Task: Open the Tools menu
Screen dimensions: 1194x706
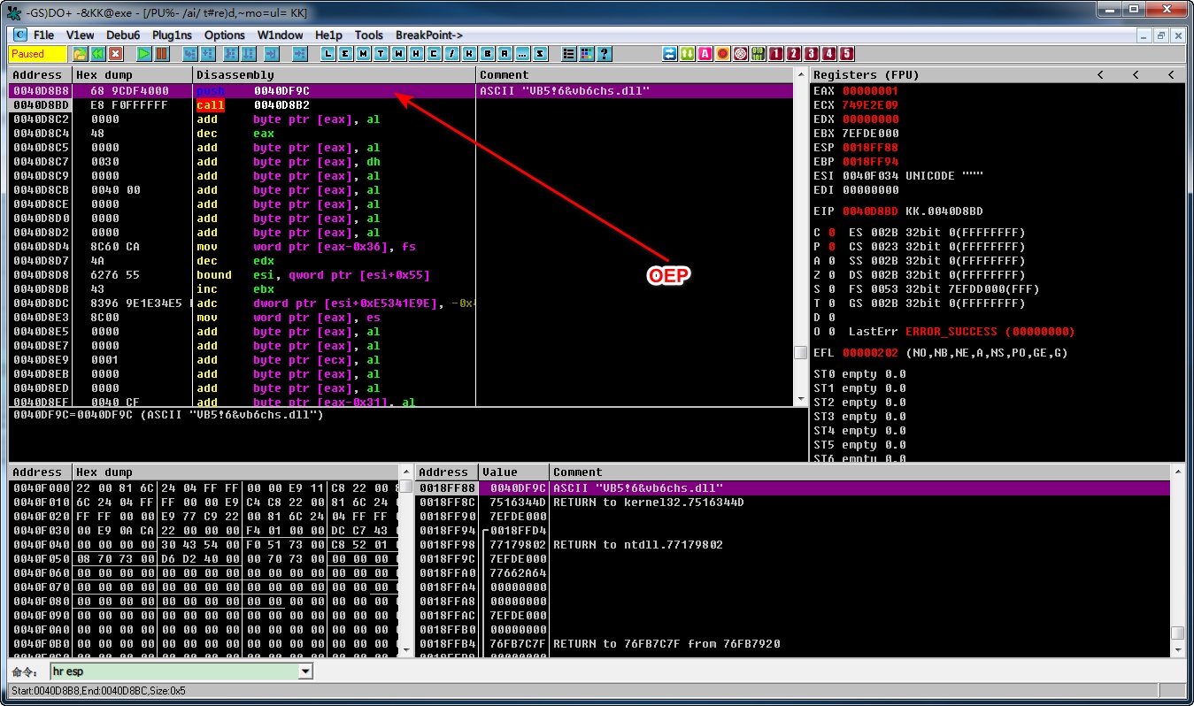Action: pyautogui.click(x=369, y=35)
